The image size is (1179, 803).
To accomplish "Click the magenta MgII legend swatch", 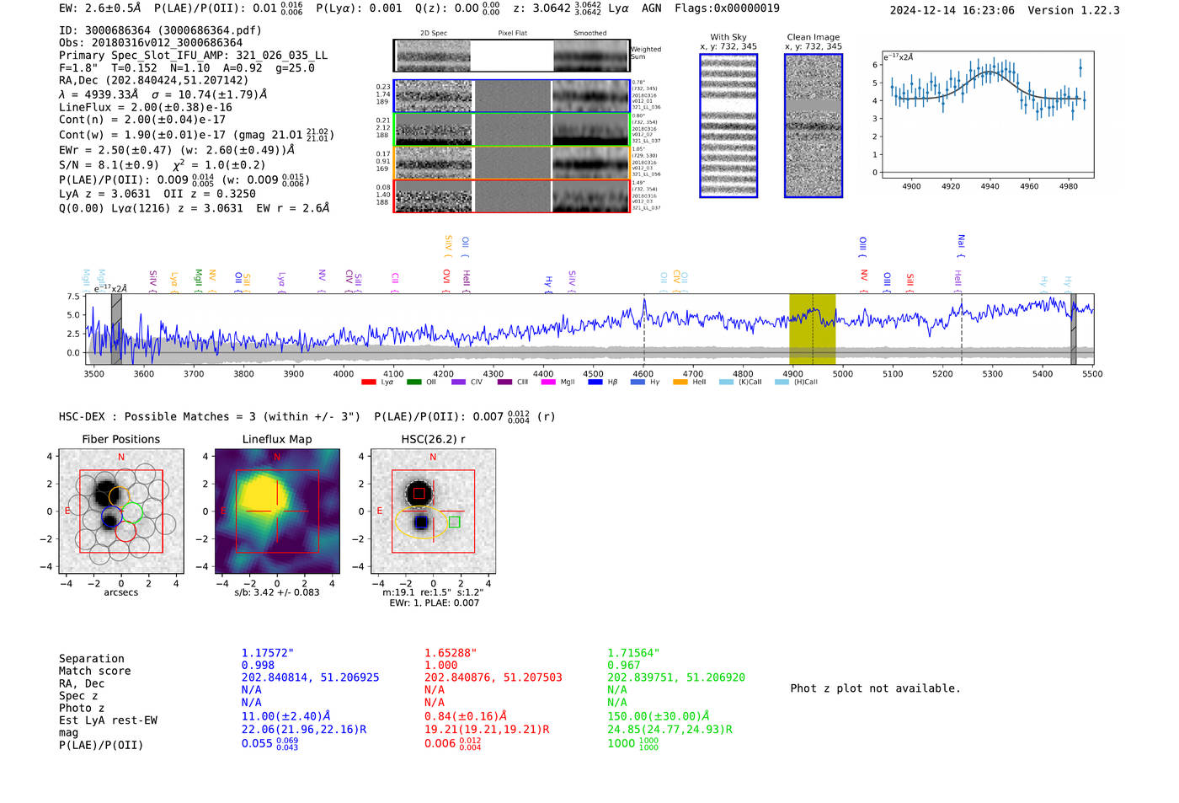I will pos(548,383).
